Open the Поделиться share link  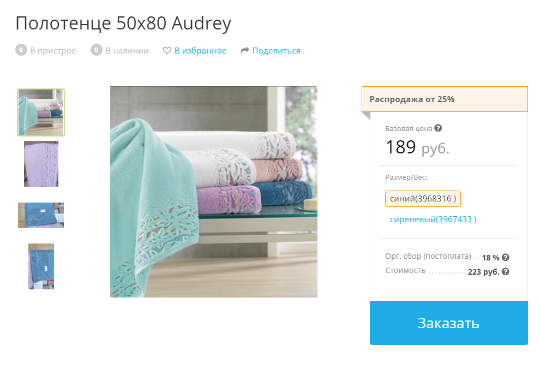pyautogui.click(x=276, y=51)
